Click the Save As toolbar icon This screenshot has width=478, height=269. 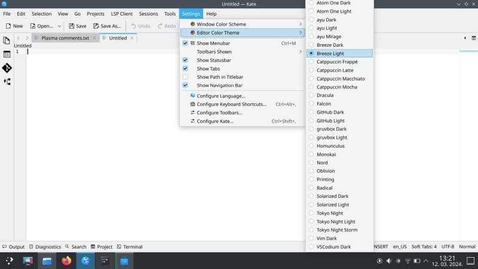coord(107,26)
